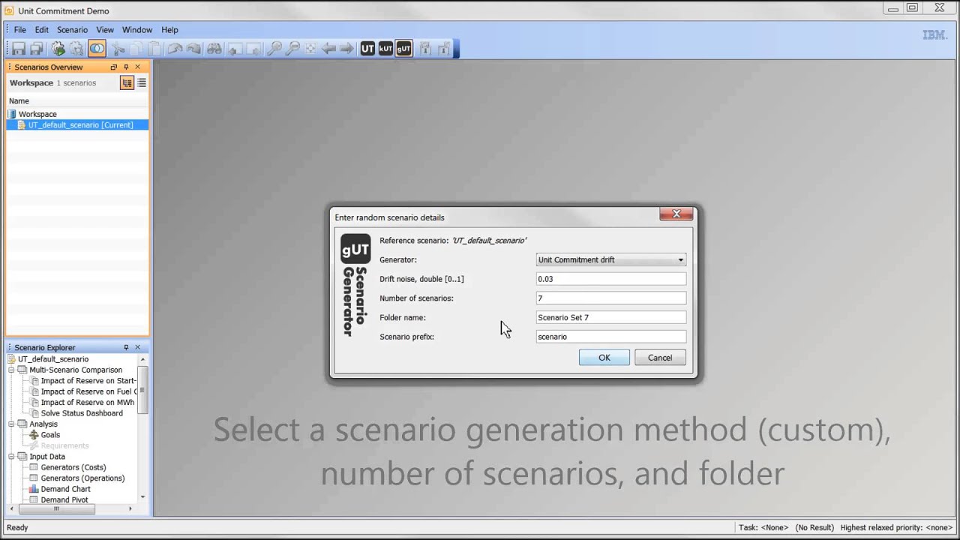
Task: Open Impact of Reserve on MWh view
Action: [87, 402]
